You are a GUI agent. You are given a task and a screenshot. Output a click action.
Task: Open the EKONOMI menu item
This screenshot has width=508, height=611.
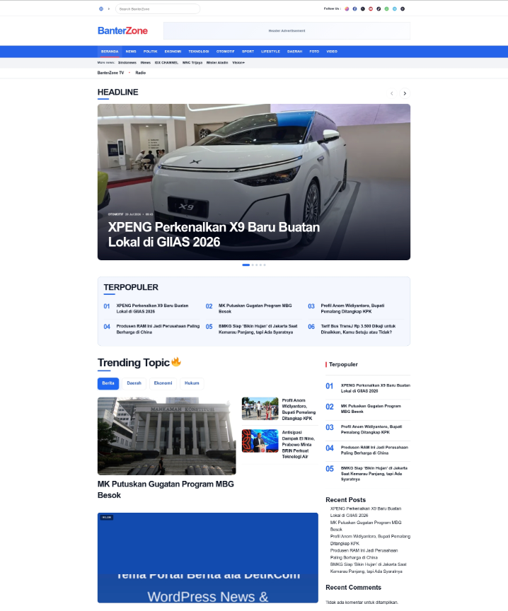(x=173, y=52)
